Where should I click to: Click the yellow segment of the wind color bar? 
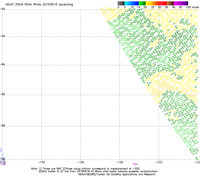149,3
